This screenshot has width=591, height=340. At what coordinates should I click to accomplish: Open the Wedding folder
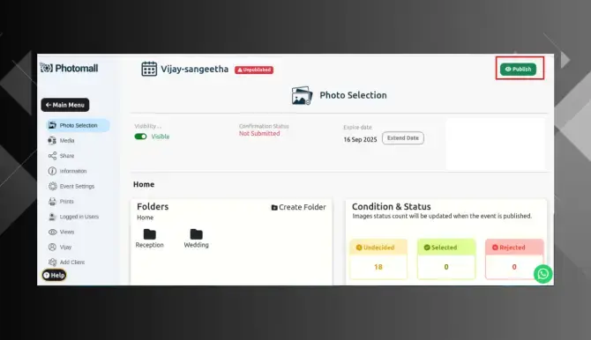point(196,239)
